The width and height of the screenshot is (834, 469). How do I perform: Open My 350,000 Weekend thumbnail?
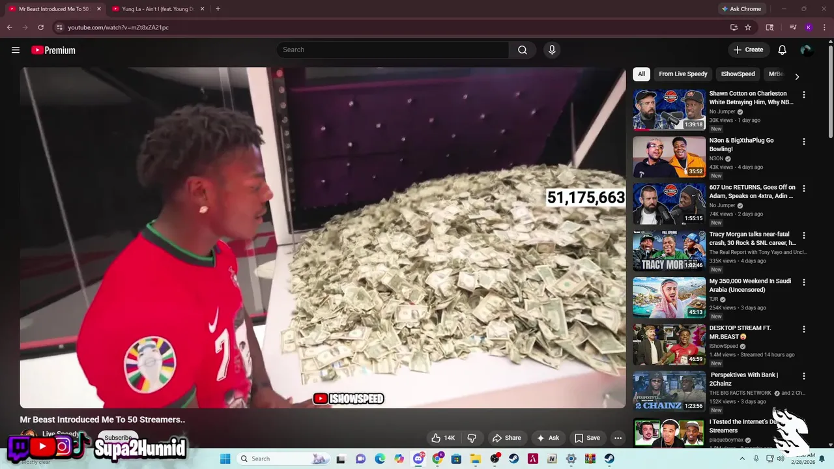pyautogui.click(x=669, y=297)
